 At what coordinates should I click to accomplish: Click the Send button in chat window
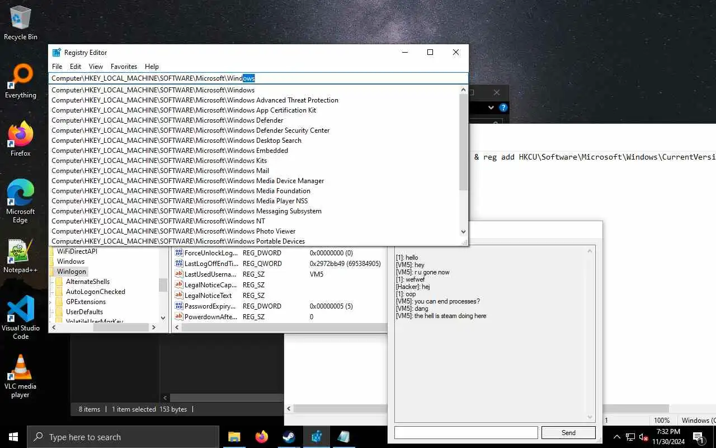568,432
